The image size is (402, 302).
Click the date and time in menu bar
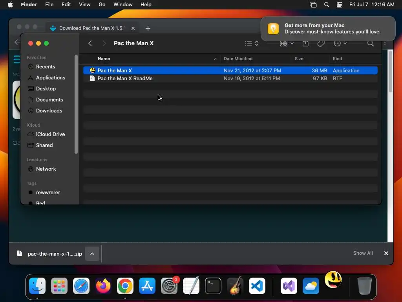372,5
